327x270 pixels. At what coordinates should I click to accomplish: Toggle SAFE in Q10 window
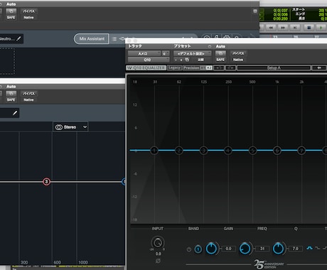click(x=220, y=60)
